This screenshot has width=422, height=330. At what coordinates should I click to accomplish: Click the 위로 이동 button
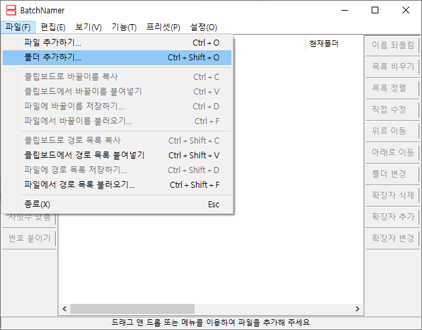[392, 131]
